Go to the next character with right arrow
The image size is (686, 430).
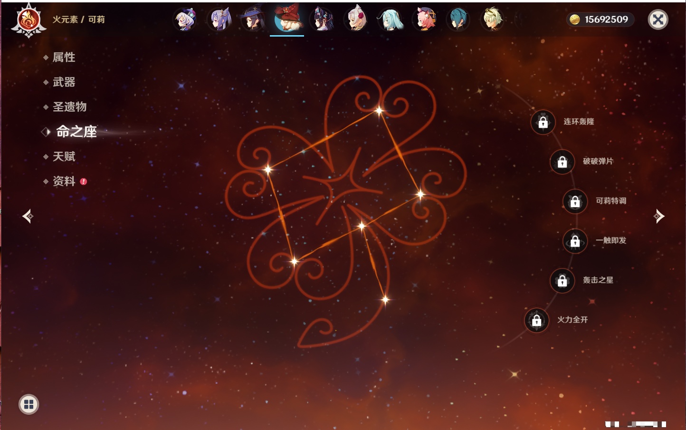[x=659, y=216]
